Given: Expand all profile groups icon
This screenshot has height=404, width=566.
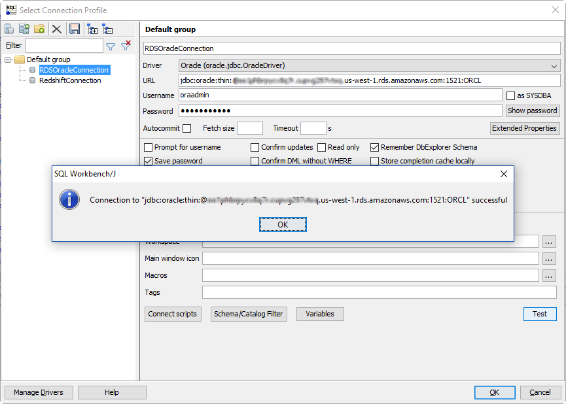Looking at the screenshot, I should pos(92,29).
